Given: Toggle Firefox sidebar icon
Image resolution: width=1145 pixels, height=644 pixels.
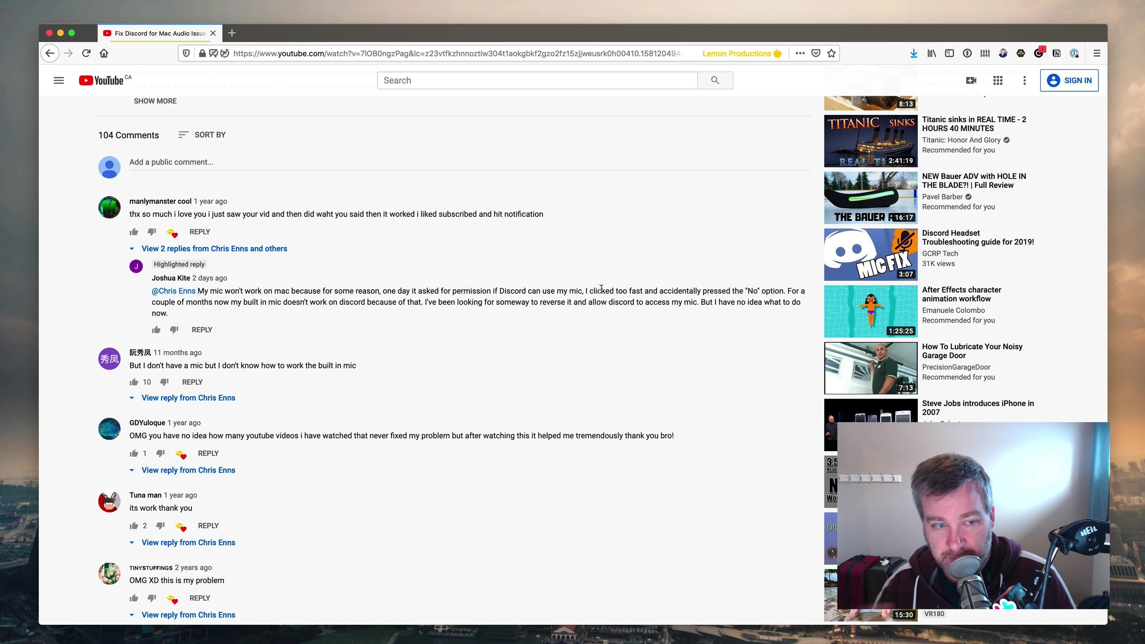Looking at the screenshot, I should pos(949,53).
